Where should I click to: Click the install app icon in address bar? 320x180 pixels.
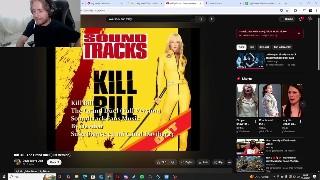coord(281,10)
